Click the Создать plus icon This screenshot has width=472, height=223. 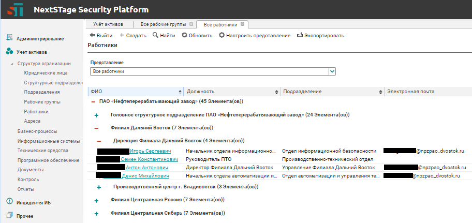[122, 36]
